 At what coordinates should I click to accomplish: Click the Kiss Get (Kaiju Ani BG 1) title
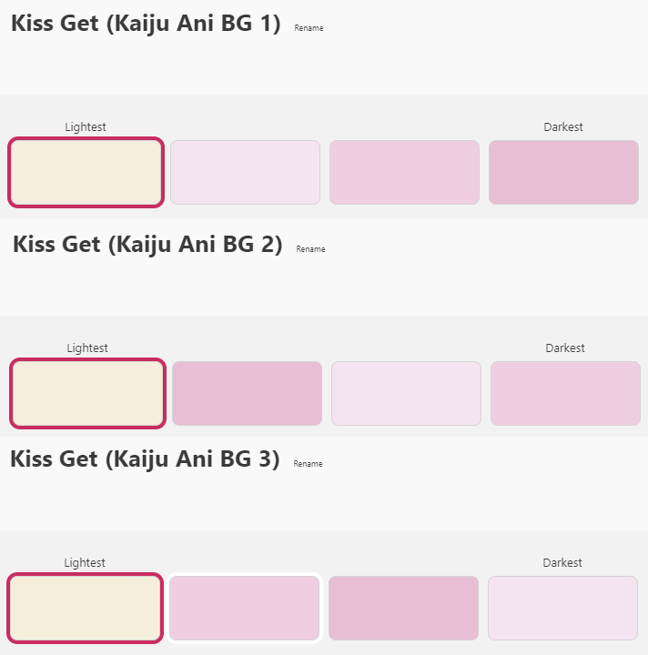click(146, 24)
